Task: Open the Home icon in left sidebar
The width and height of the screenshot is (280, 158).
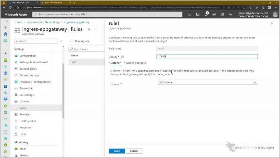Action: (5, 34)
